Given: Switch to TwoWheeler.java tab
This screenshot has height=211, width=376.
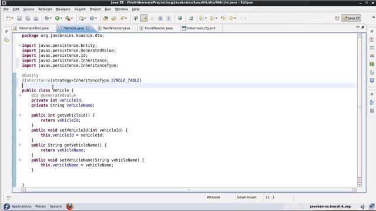Looking at the screenshot, I should 116,28.
